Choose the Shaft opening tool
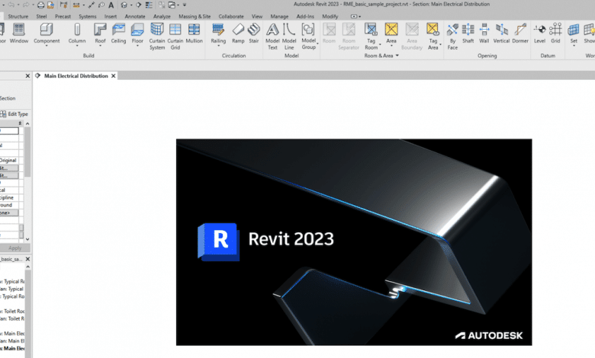Screen dimensions: 595x358 click(x=468, y=34)
